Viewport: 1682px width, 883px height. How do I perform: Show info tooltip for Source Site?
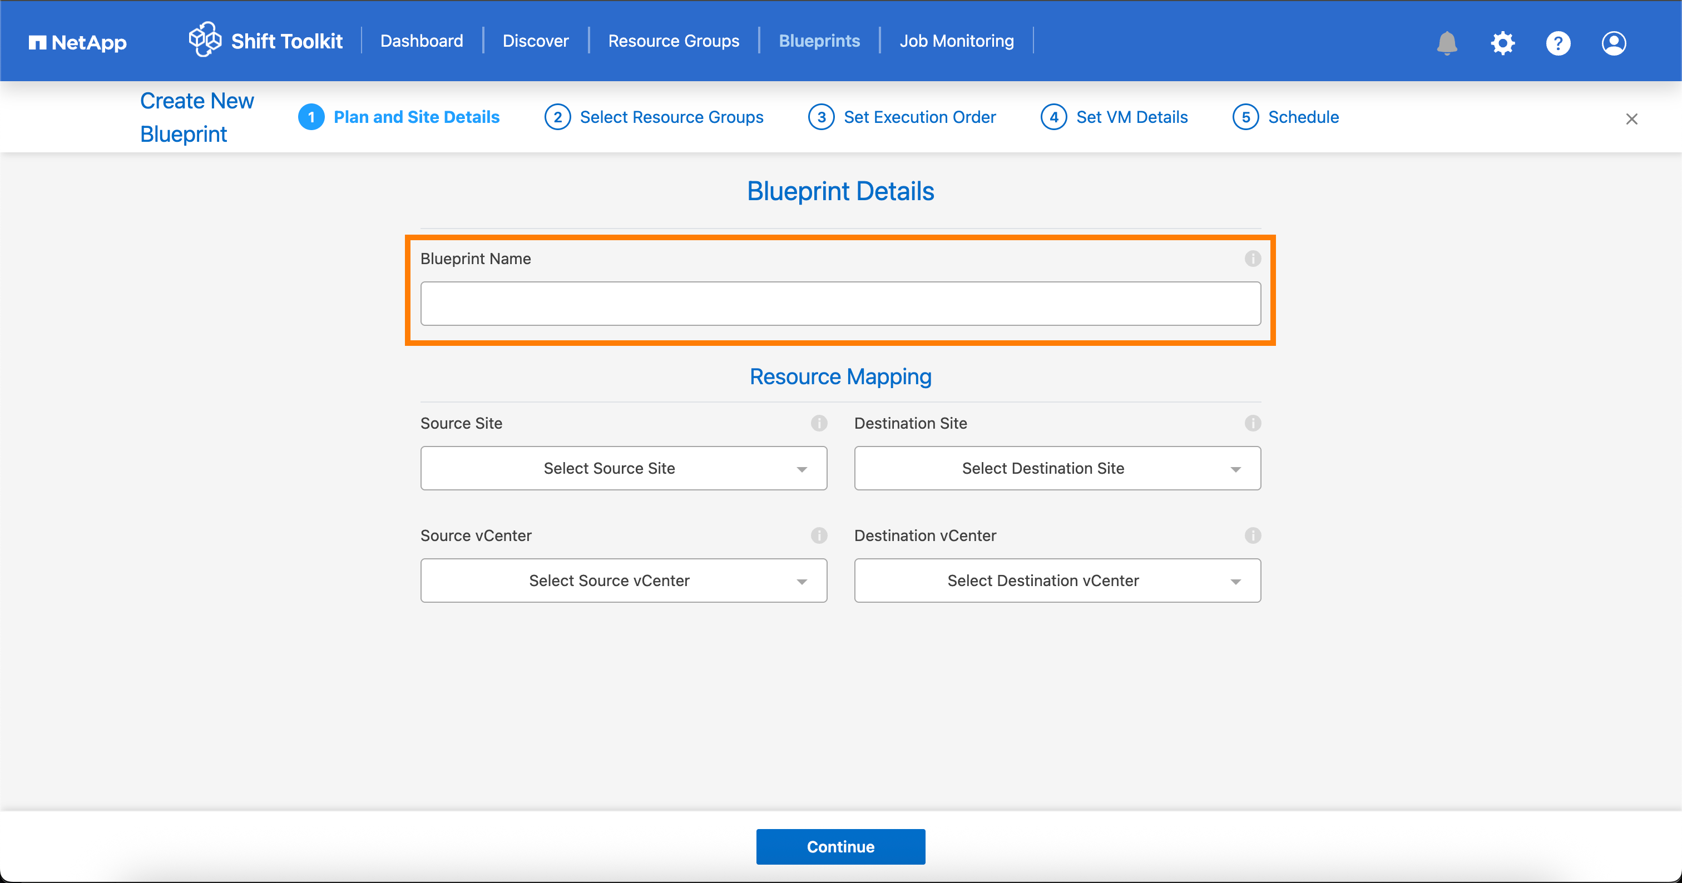(819, 423)
